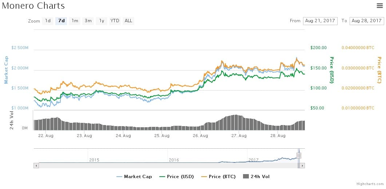Click the navigator right scroll arrow
Image resolution: width=386 pixels, height=189 pixels.
(303, 165)
